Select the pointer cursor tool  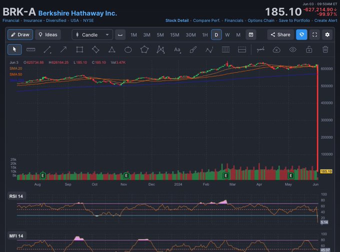click(x=14, y=49)
